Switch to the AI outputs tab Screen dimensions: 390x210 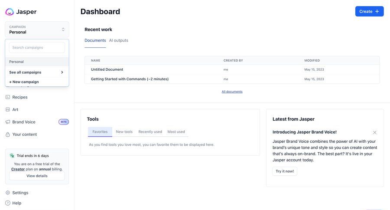pyautogui.click(x=119, y=40)
